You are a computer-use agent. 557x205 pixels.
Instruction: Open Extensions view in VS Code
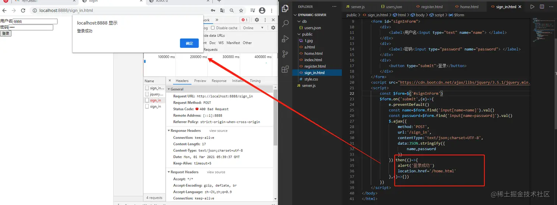pyautogui.click(x=285, y=69)
